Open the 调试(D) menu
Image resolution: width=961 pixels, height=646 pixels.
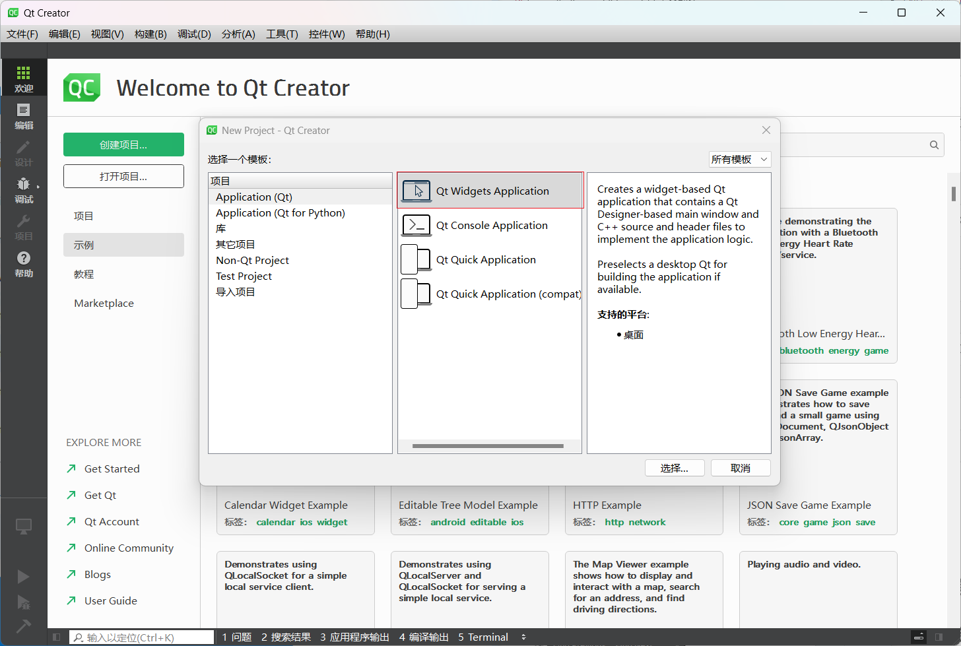[194, 34]
